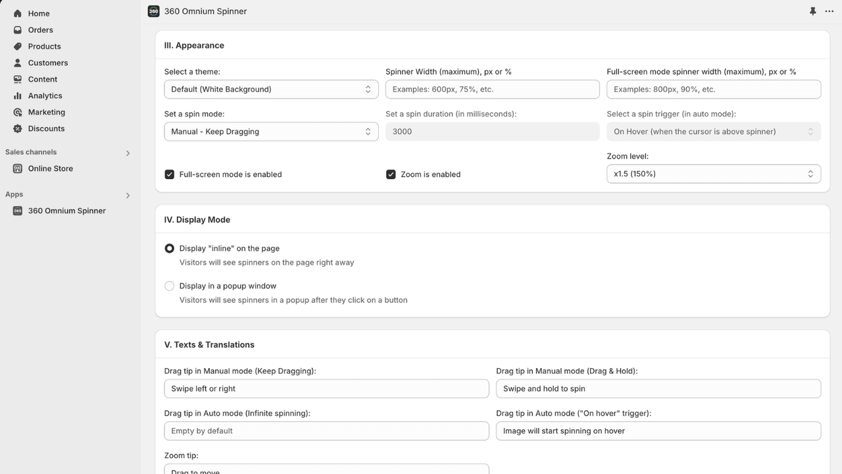Click the Spinner Width maximum field
The height and width of the screenshot is (474, 842).
click(x=492, y=90)
